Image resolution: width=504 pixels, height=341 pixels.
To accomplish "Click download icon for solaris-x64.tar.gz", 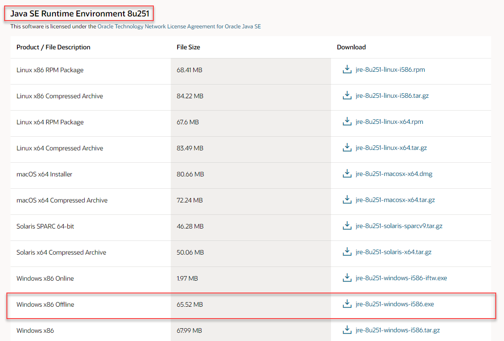I will coord(347,251).
